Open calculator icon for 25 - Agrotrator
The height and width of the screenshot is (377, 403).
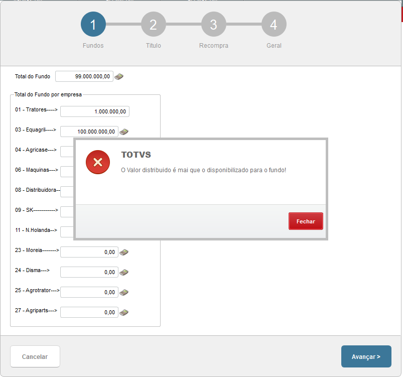coord(124,292)
